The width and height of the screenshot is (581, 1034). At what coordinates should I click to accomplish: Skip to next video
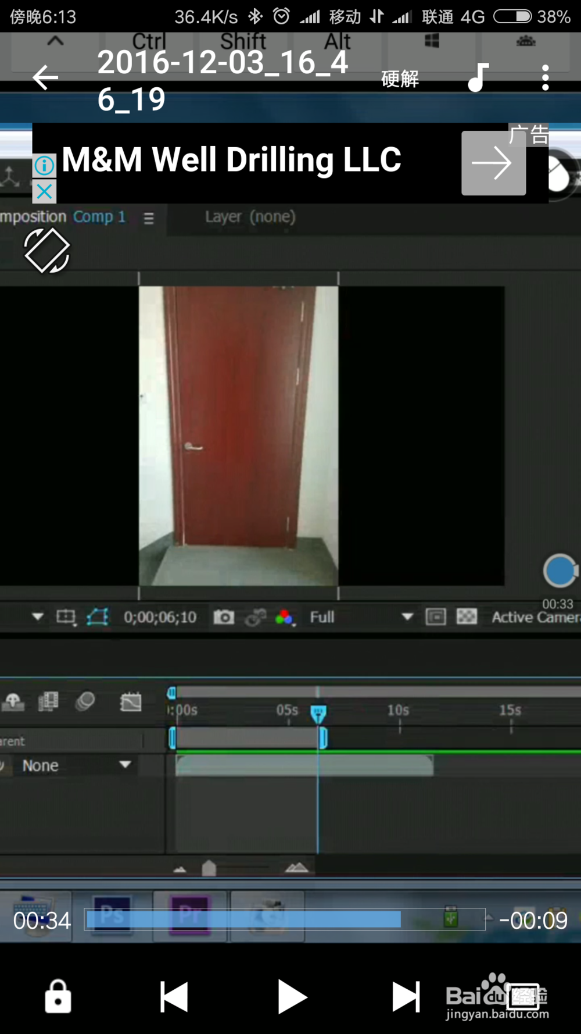point(406,997)
